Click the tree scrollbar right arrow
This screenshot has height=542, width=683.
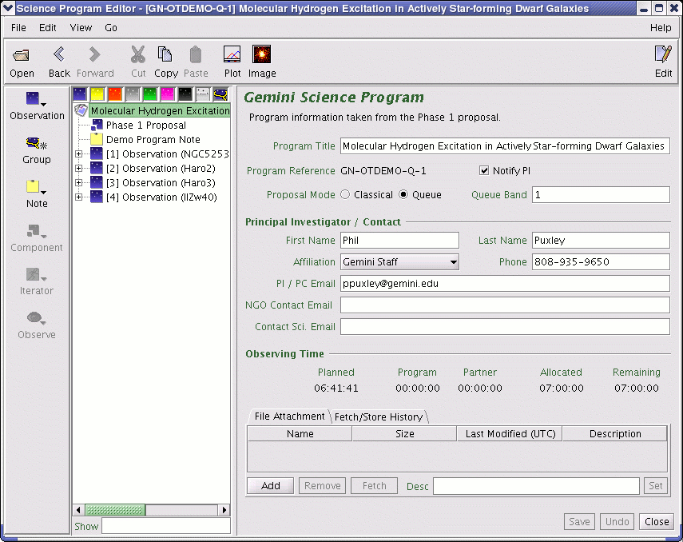tap(224, 510)
